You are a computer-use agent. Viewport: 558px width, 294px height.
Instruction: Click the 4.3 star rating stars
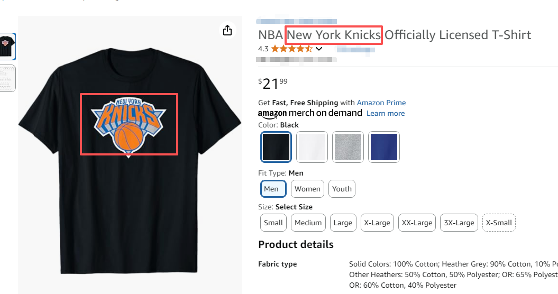pos(291,49)
